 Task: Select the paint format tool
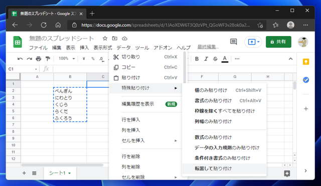tap(48, 59)
